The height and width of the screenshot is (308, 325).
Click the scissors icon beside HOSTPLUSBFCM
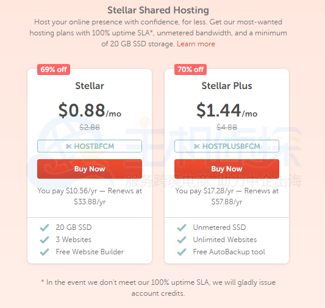[x=197, y=146]
